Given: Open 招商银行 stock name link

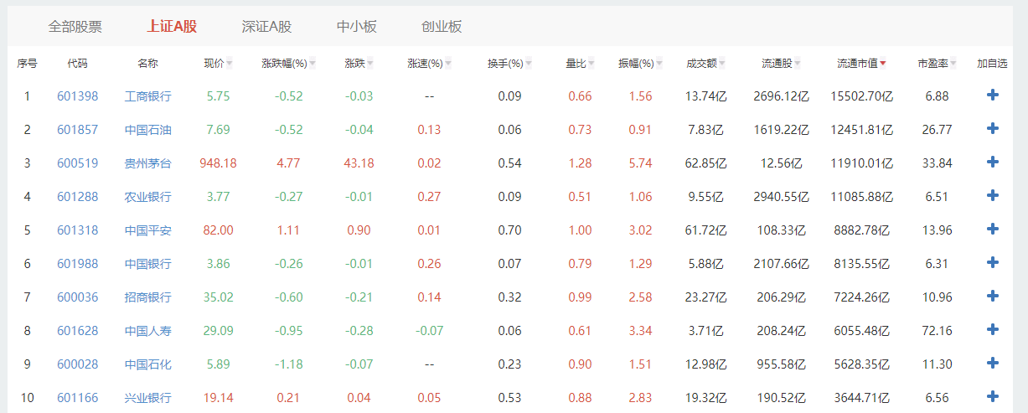Looking at the screenshot, I should click(147, 297).
